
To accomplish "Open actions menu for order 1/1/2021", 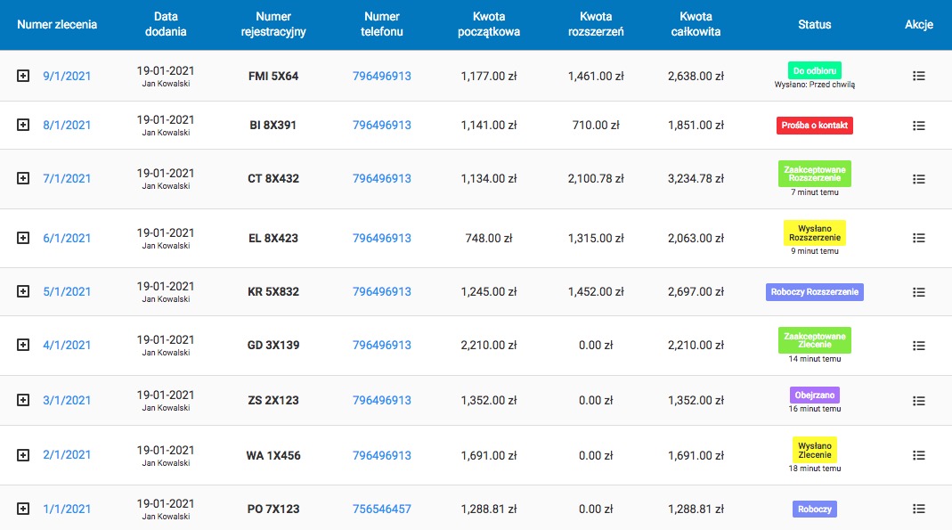I will [x=919, y=509].
